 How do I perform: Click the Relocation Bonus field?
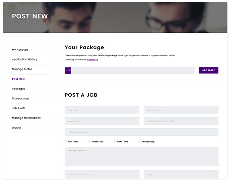142,132
